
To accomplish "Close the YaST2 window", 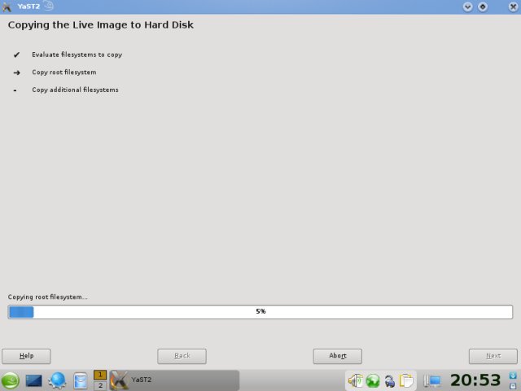I will 513,7.
